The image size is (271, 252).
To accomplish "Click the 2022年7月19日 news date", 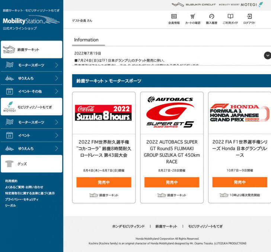I will pyautogui.click(x=87, y=53).
